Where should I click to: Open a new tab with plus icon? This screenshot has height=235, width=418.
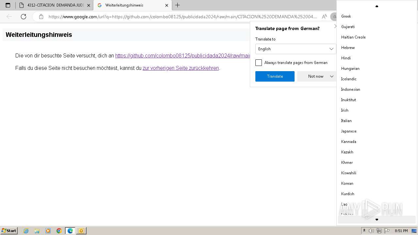point(177,5)
